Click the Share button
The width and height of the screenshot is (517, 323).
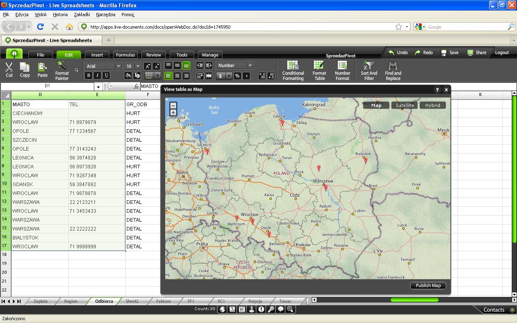pyautogui.click(x=477, y=52)
